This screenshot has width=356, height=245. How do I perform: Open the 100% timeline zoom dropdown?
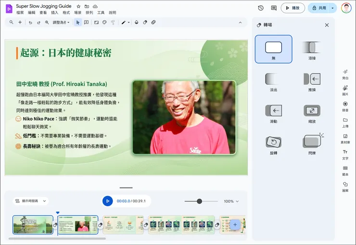click(231, 201)
